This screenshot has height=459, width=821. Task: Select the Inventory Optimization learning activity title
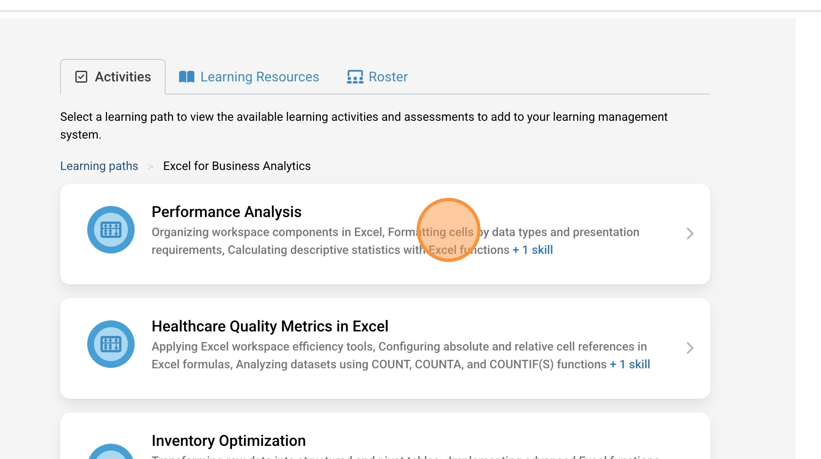coord(229,441)
